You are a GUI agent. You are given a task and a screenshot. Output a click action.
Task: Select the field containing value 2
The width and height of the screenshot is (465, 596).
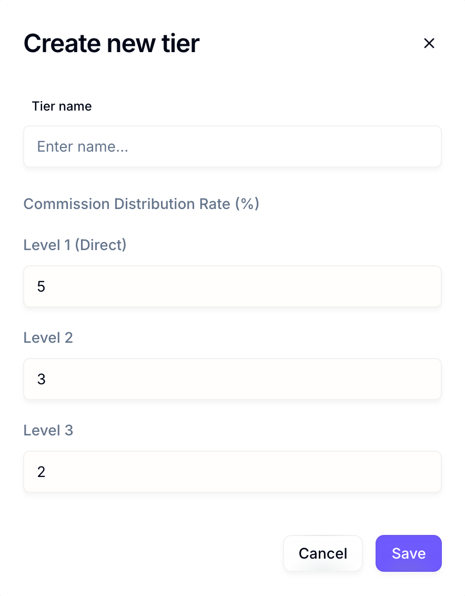[x=232, y=472]
